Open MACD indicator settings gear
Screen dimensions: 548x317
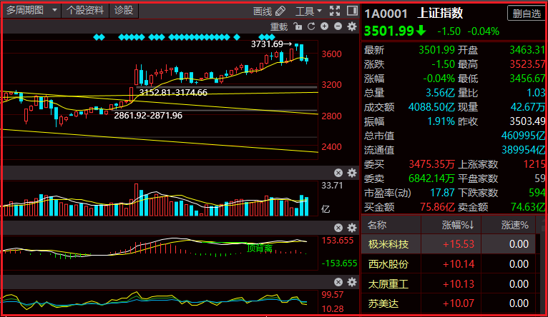click(351, 228)
